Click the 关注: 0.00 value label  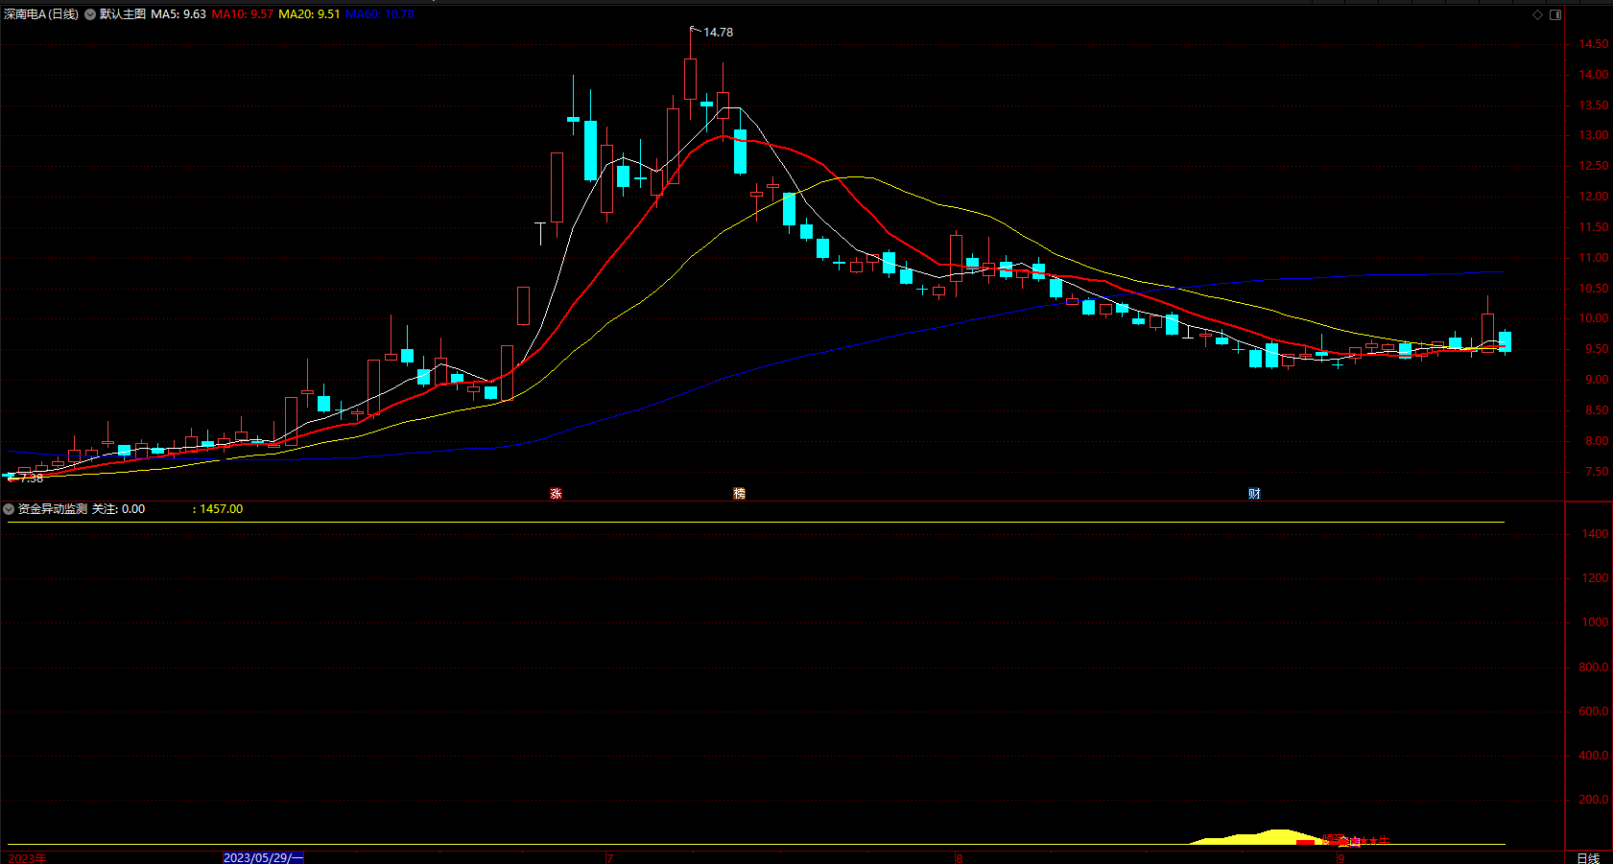point(119,509)
